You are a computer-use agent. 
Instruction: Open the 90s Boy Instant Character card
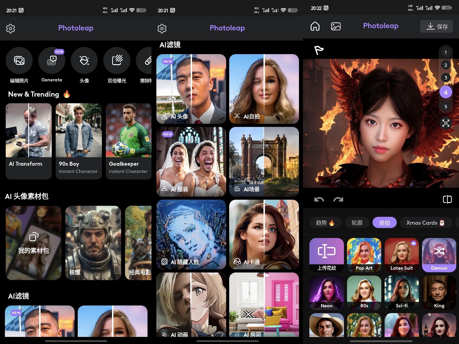[x=79, y=141]
